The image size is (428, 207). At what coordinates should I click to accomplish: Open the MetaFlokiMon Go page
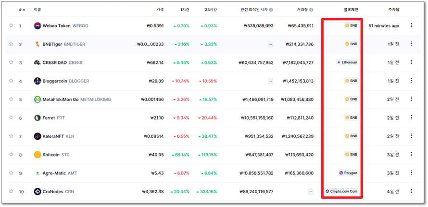pyautogui.click(x=77, y=99)
